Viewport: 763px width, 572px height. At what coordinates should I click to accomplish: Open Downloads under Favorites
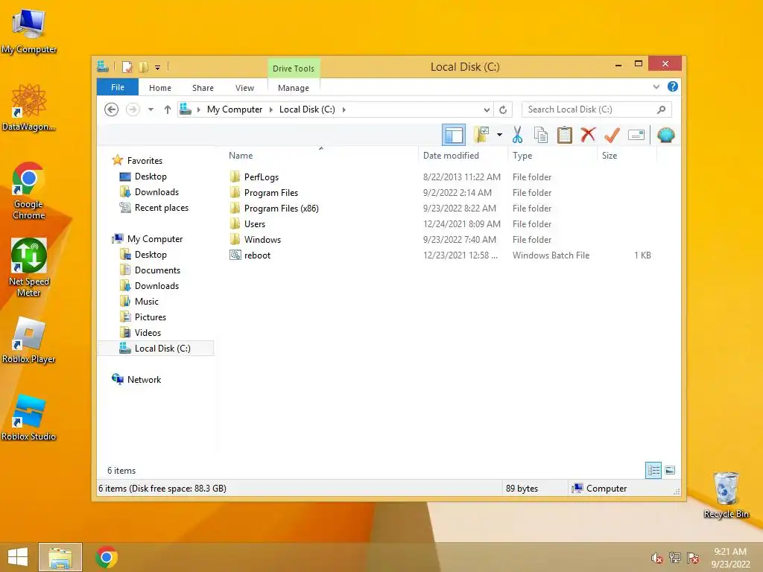(x=156, y=192)
